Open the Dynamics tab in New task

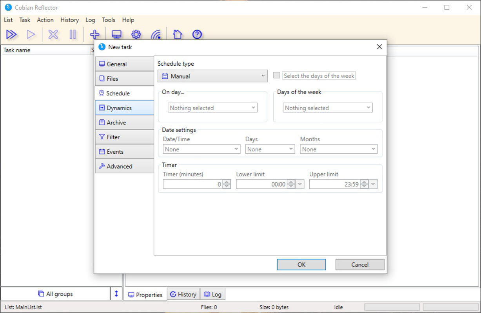click(124, 108)
